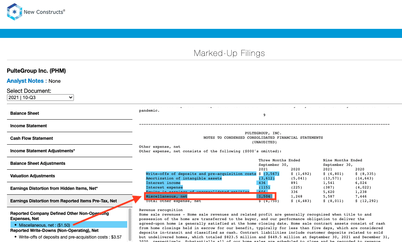Select Miscellaneous, net : ($1.50) list item
Image resolution: width=402 pixels, height=242 pixels.
tap(69, 225)
